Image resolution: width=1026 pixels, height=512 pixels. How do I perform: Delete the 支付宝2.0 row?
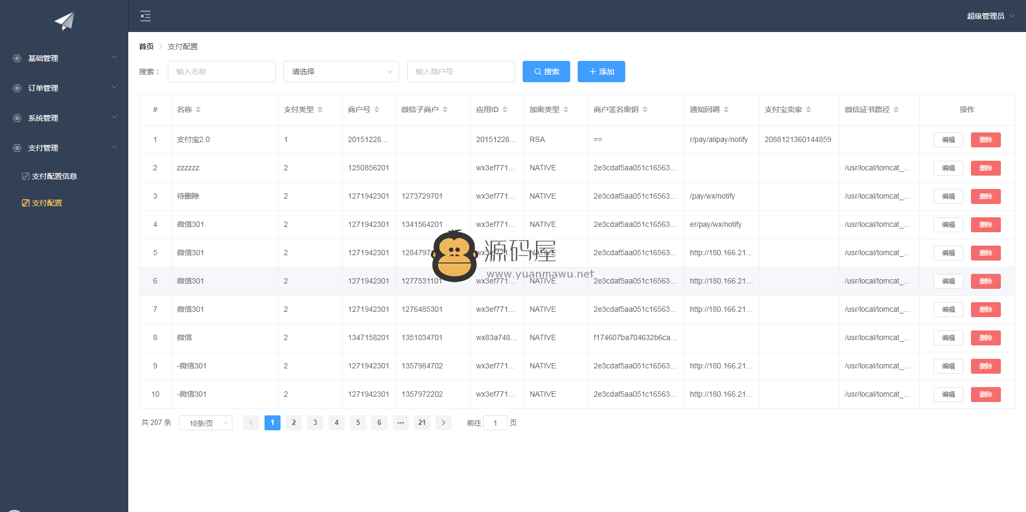986,140
